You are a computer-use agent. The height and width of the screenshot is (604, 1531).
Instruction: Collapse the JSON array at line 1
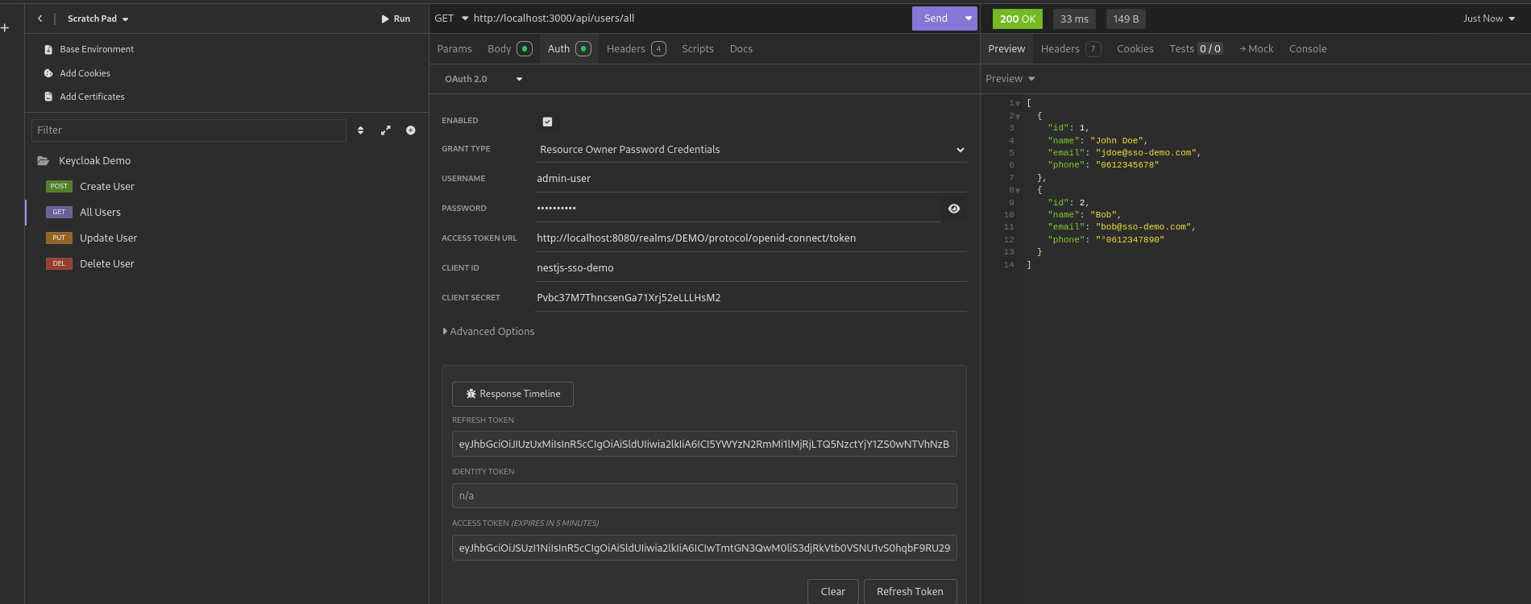[x=1018, y=104]
